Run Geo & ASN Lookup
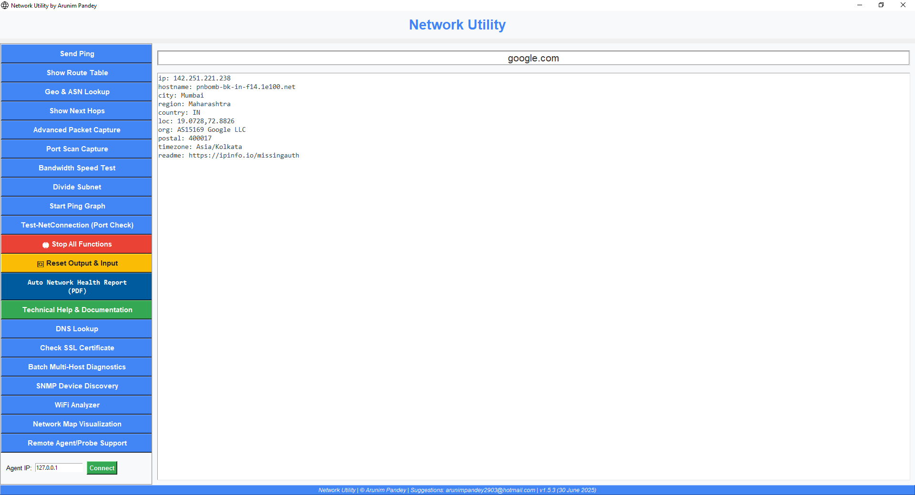 click(76, 91)
